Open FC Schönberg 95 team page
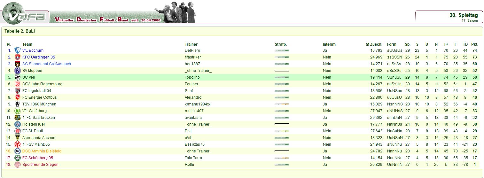Screen dimensions: 484x178 click(x=38, y=158)
